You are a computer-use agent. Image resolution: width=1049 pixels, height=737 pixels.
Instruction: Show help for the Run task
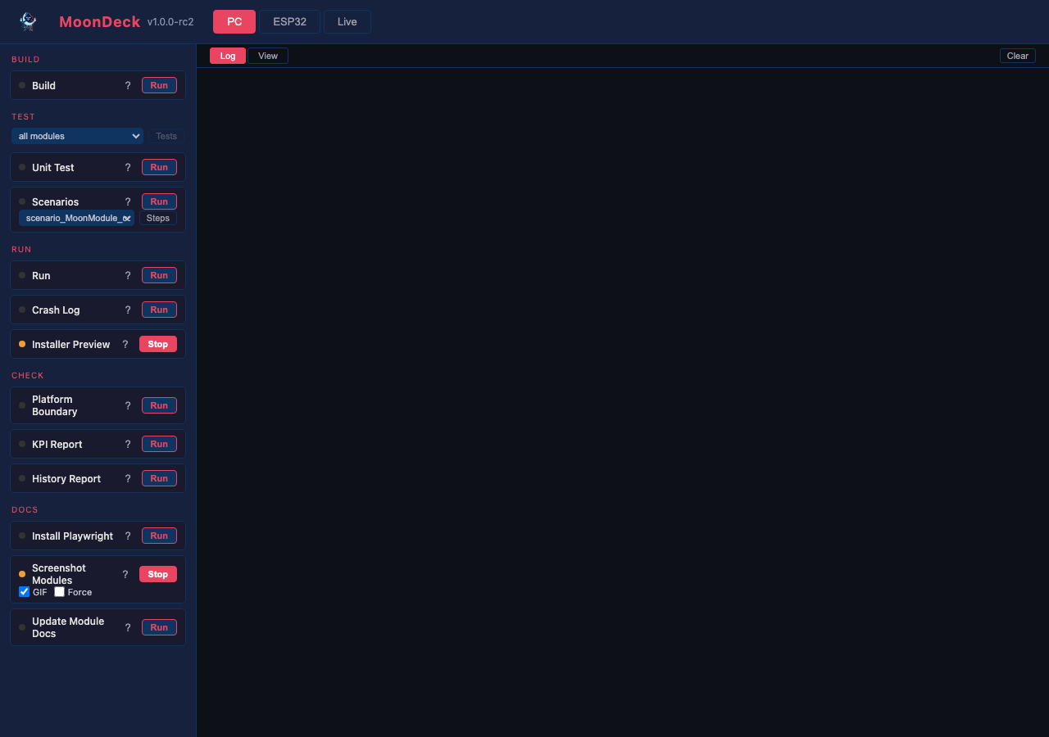coord(128,275)
